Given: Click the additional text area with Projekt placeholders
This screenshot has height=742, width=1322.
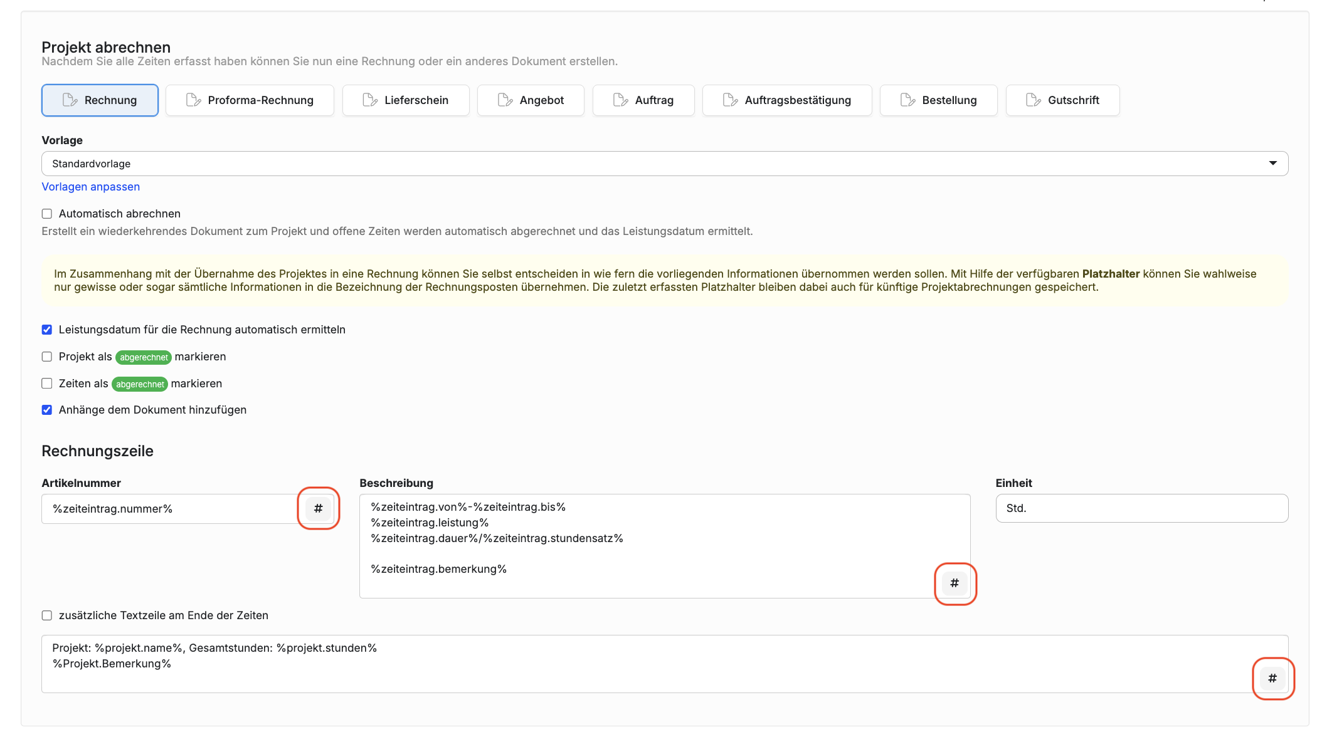Looking at the screenshot, I should point(665,664).
